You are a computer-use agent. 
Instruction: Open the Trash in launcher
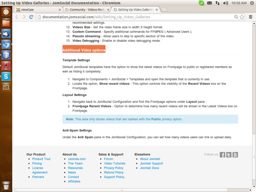coord(6,186)
